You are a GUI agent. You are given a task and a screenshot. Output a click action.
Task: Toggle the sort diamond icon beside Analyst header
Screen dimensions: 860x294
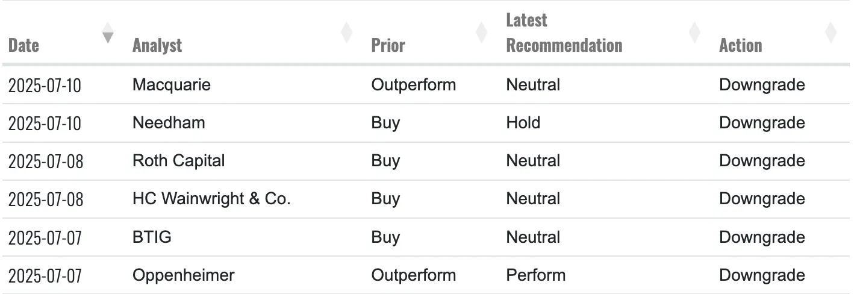pos(347,33)
